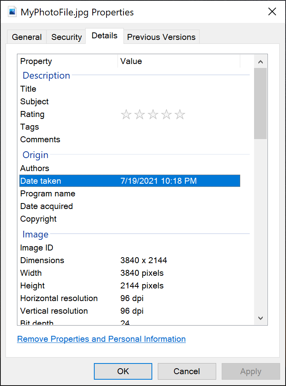Image resolution: width=286 pixels, height=386 pixels.
Task: Click the JPG file icon in title bar
Action: [x=12, y=11]
